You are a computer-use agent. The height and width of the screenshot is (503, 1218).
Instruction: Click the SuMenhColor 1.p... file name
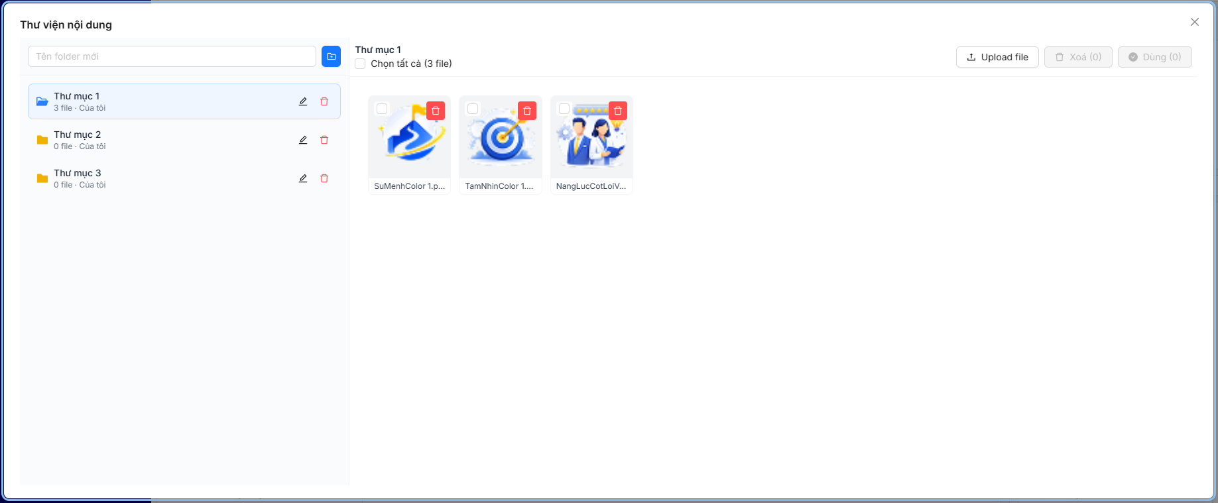pos(409,186)
